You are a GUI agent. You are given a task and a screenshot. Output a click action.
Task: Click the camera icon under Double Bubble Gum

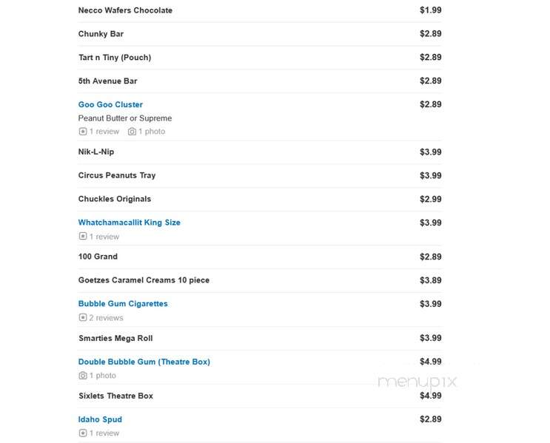83,376
